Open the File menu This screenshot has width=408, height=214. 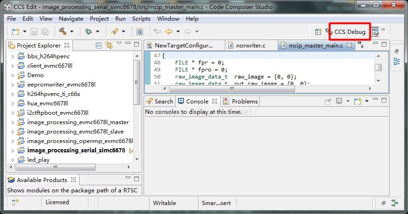click(11, 19)
